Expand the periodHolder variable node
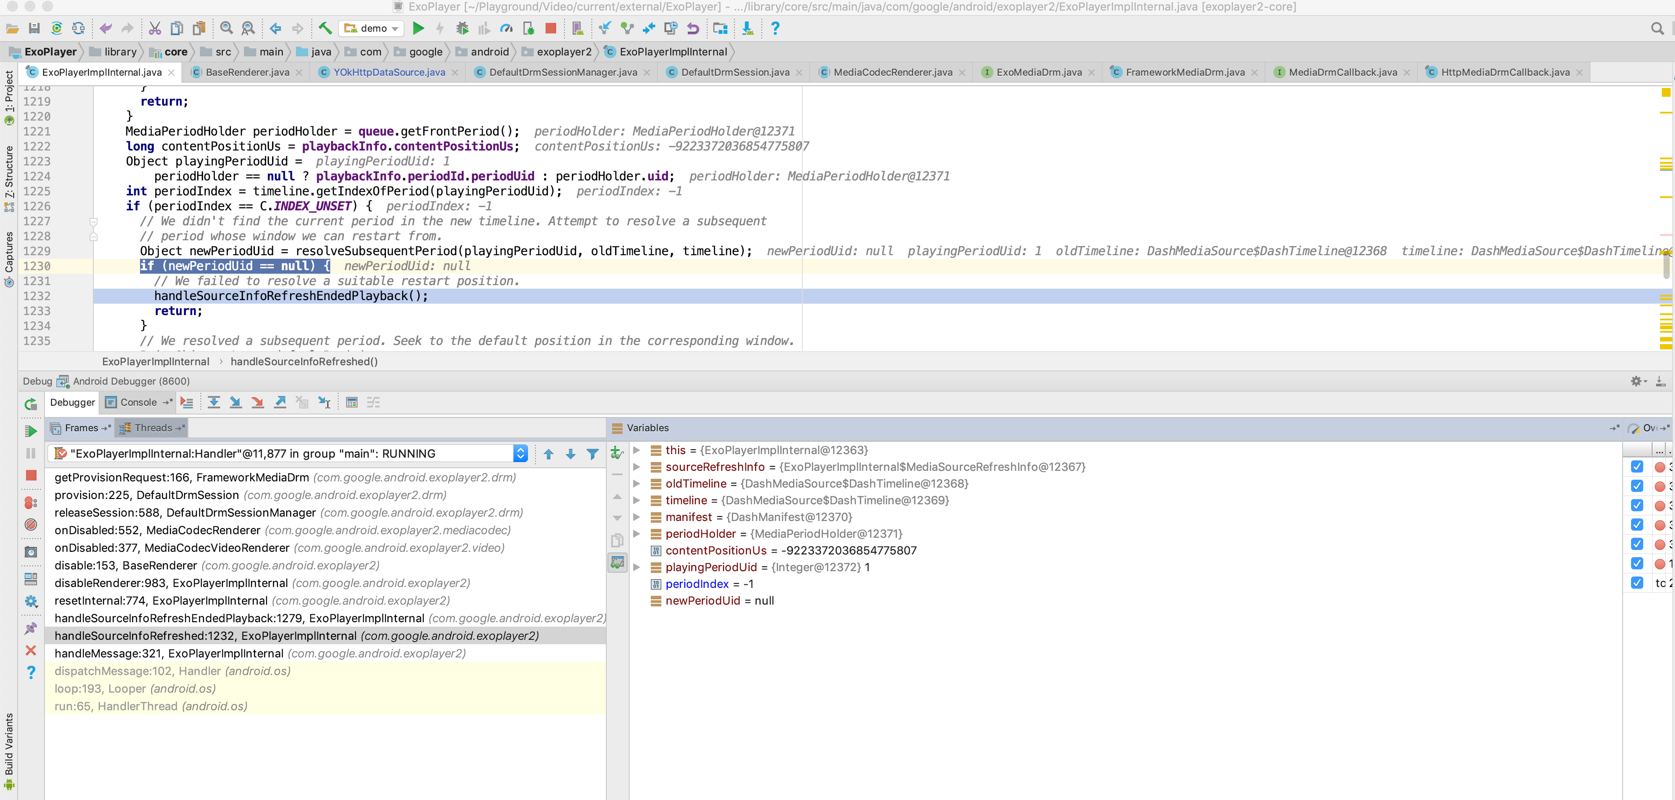The height and width of the screenshot is (800, 1675). point(637,533)
